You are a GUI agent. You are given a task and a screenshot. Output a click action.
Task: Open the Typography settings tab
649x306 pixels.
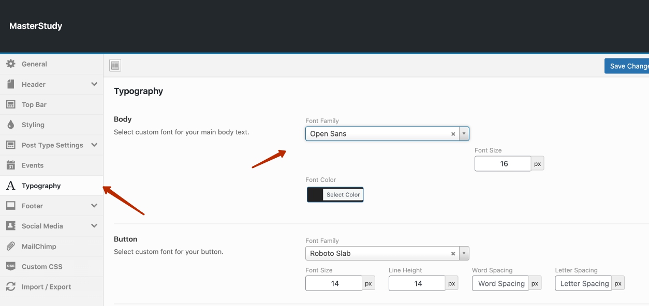pos(41,186)
